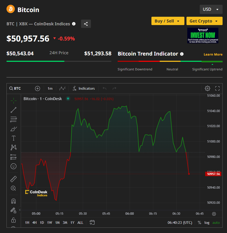The width and height of the screenshot is (227, 233).
Task: Expand the Buy / Sell dropdown
Action: click(168, 21)
